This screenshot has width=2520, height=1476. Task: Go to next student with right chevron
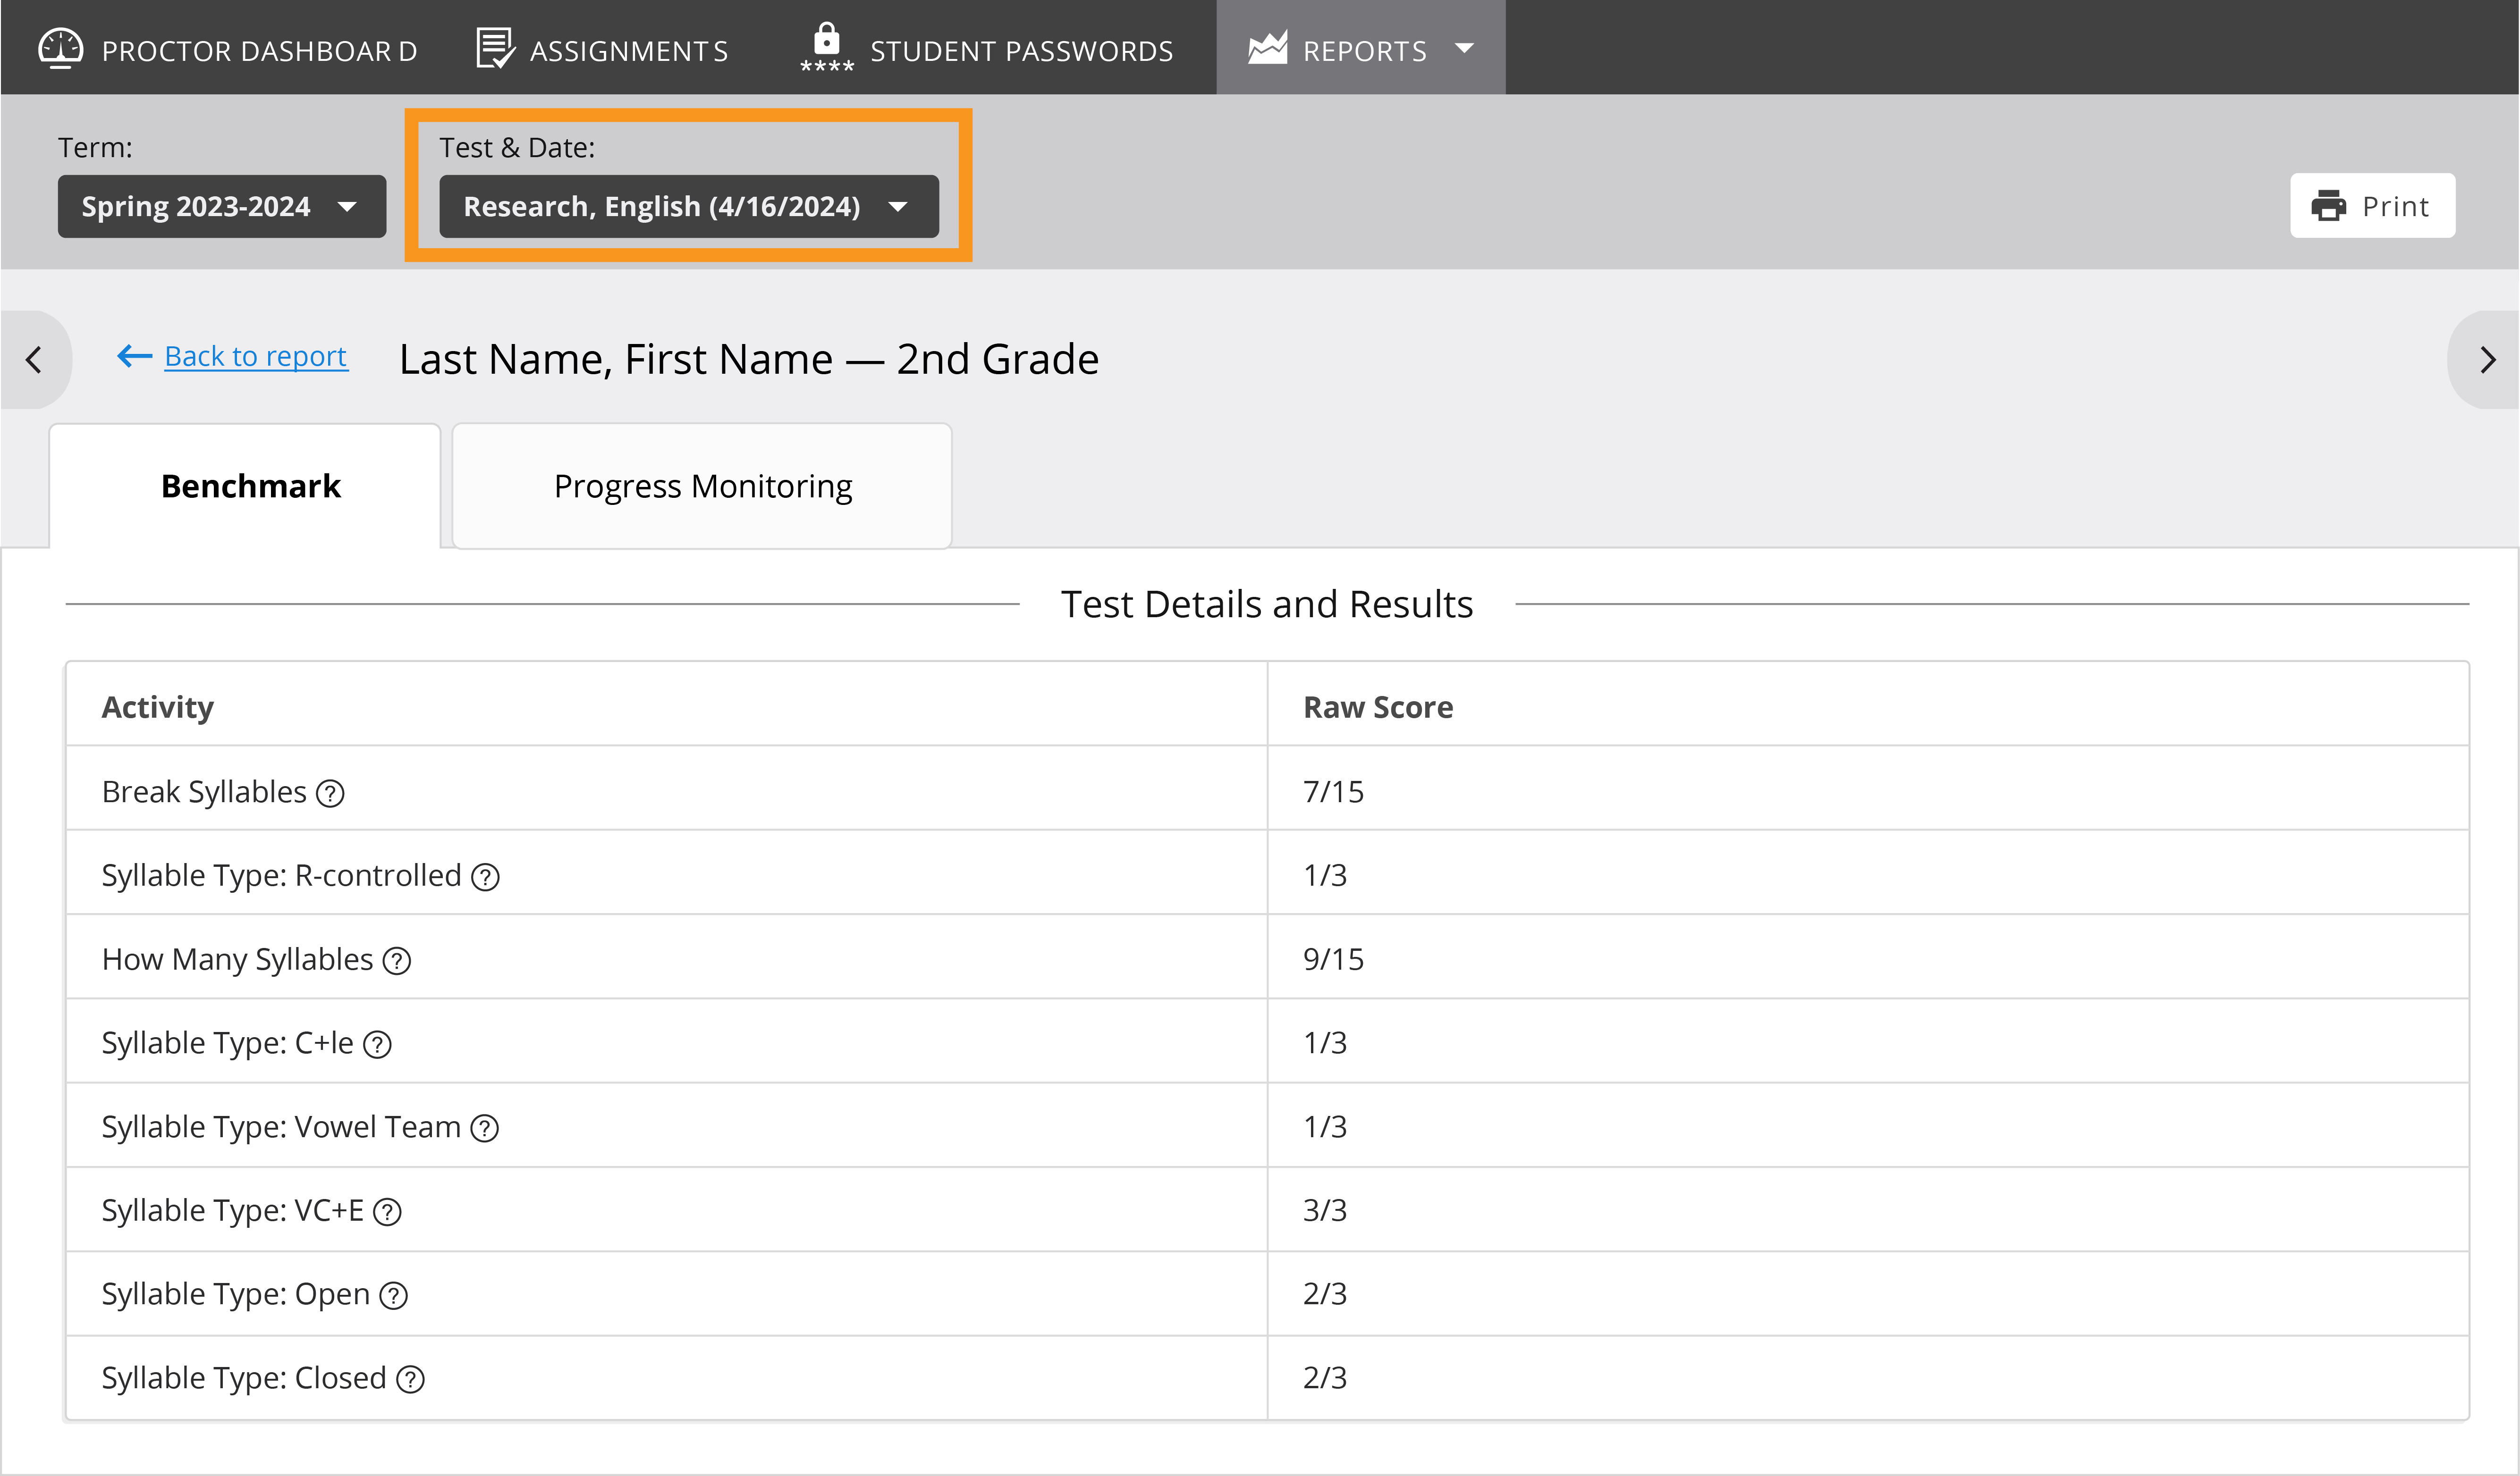(x=2488, y=360)
